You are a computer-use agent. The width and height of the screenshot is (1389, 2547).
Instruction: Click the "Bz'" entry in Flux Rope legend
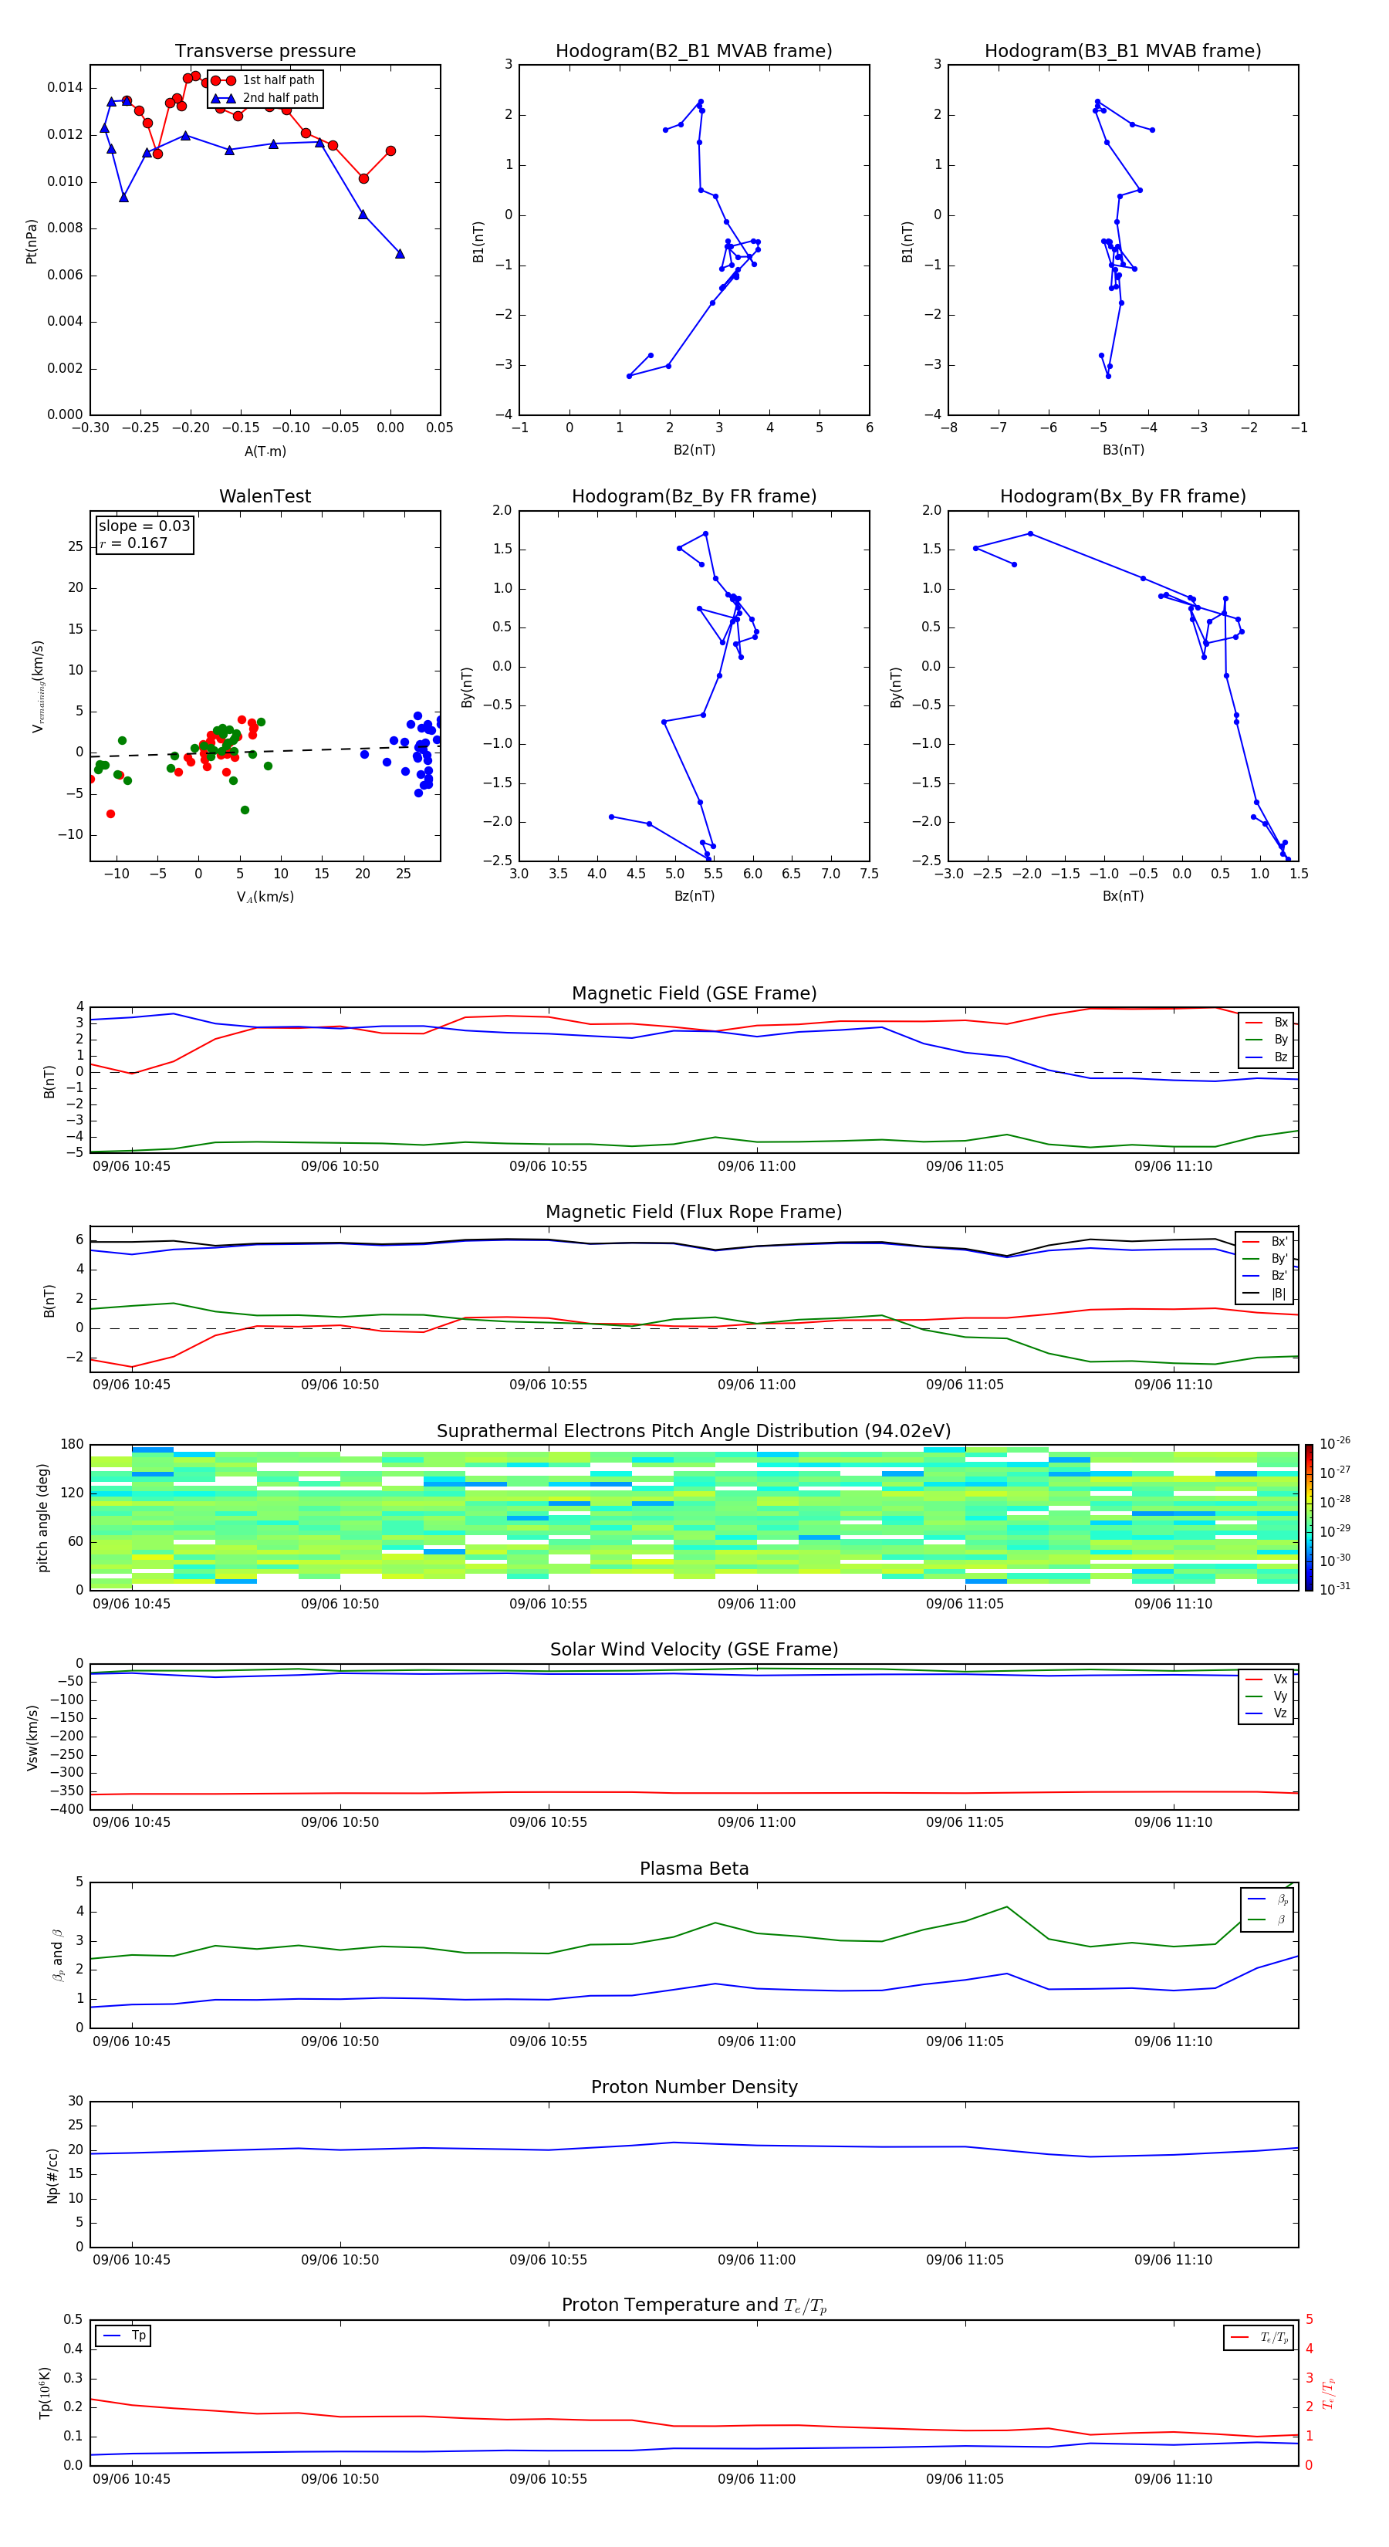tap(1266, 1276)
